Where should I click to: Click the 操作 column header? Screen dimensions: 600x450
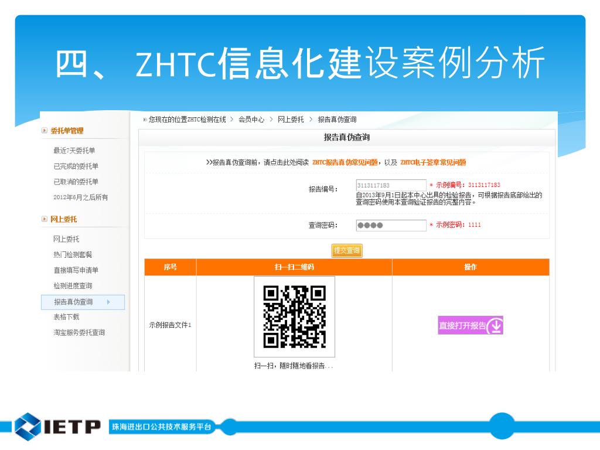[x=471, y=267]
